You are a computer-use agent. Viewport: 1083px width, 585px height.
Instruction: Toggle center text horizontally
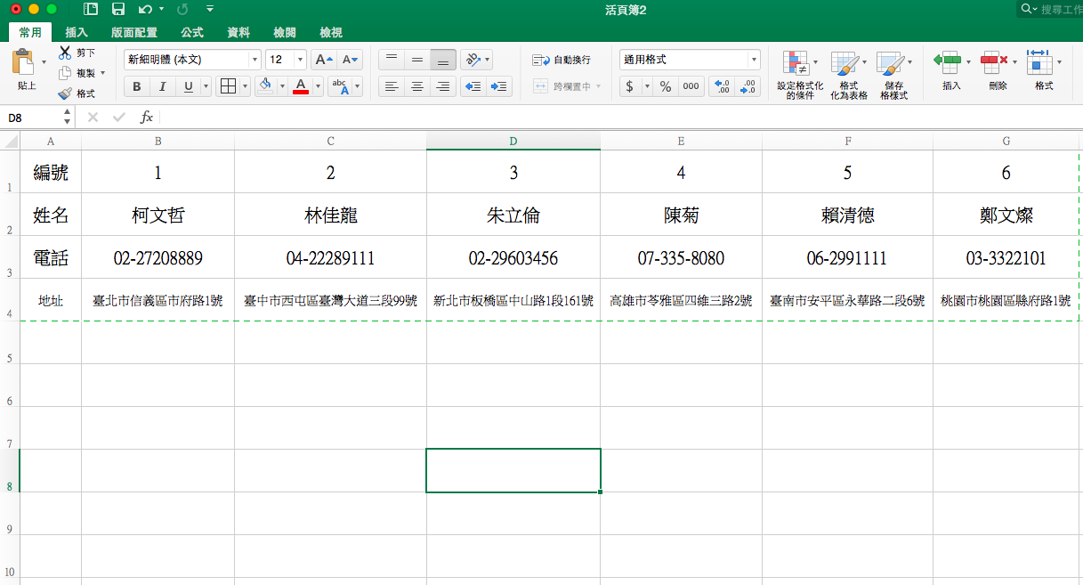click(416, 86)
